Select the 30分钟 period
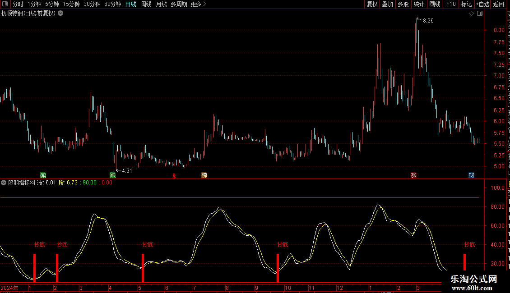 tap(92, 4)
